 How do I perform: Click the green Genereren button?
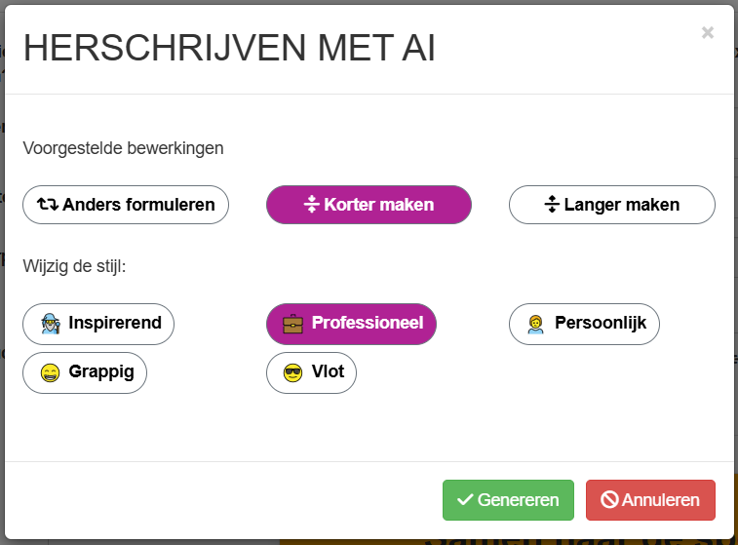tap(508, 500)
